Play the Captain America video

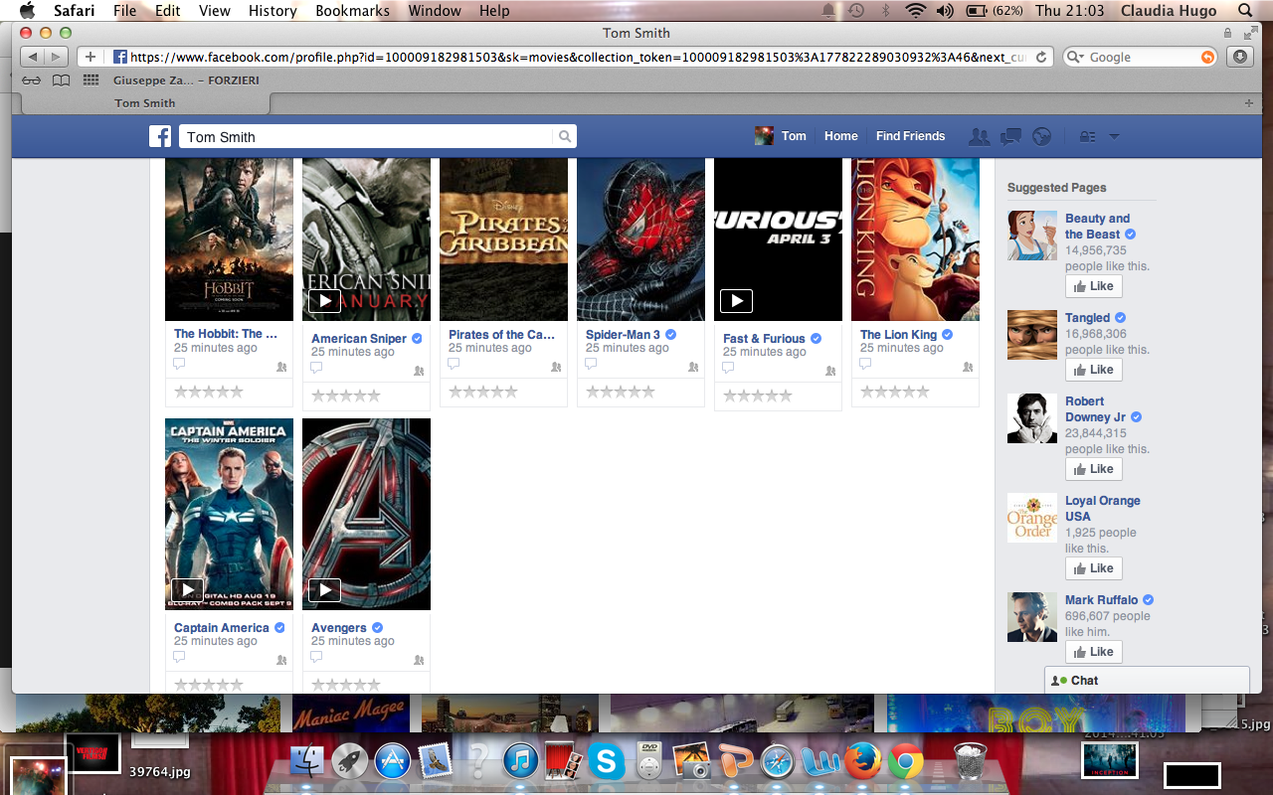pos(187,589)
